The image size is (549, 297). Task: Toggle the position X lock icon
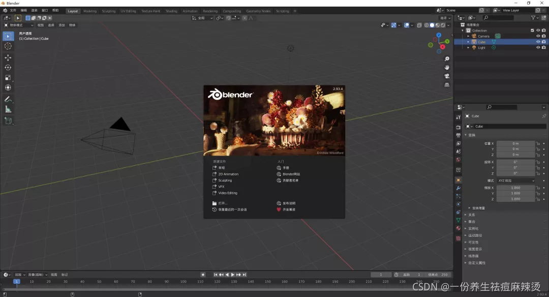point(538,143)
